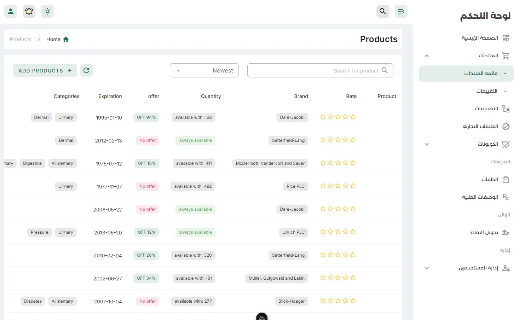This screenshot has width=519, height=320.
Task: Click the Diabetes category chip
Action: 33,301
